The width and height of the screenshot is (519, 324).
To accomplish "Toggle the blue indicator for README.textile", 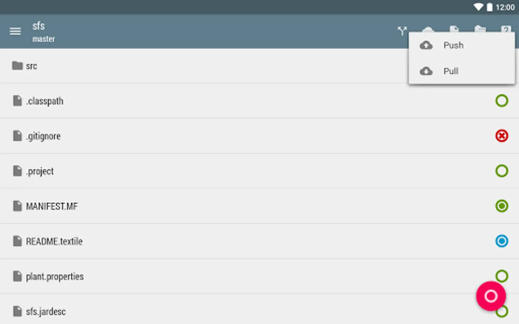I will click(501, 241).
